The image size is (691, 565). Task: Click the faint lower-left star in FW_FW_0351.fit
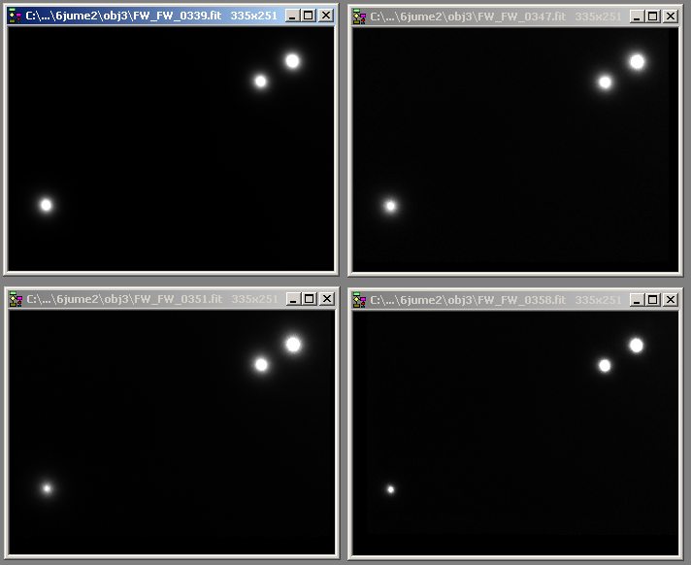47,488
